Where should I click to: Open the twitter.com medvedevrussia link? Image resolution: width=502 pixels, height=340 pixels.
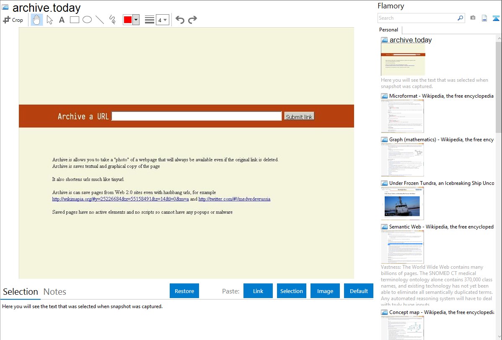(234, 199)
